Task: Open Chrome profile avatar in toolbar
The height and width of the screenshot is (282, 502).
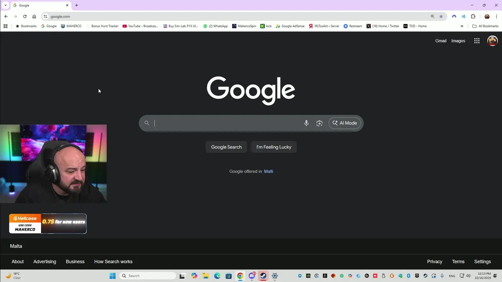Action: (x=487, y=16)
